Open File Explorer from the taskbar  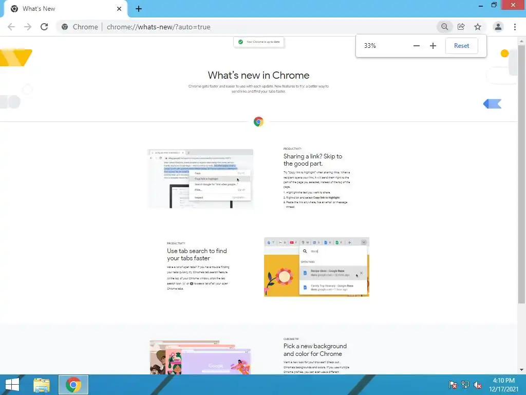(42, 385)
